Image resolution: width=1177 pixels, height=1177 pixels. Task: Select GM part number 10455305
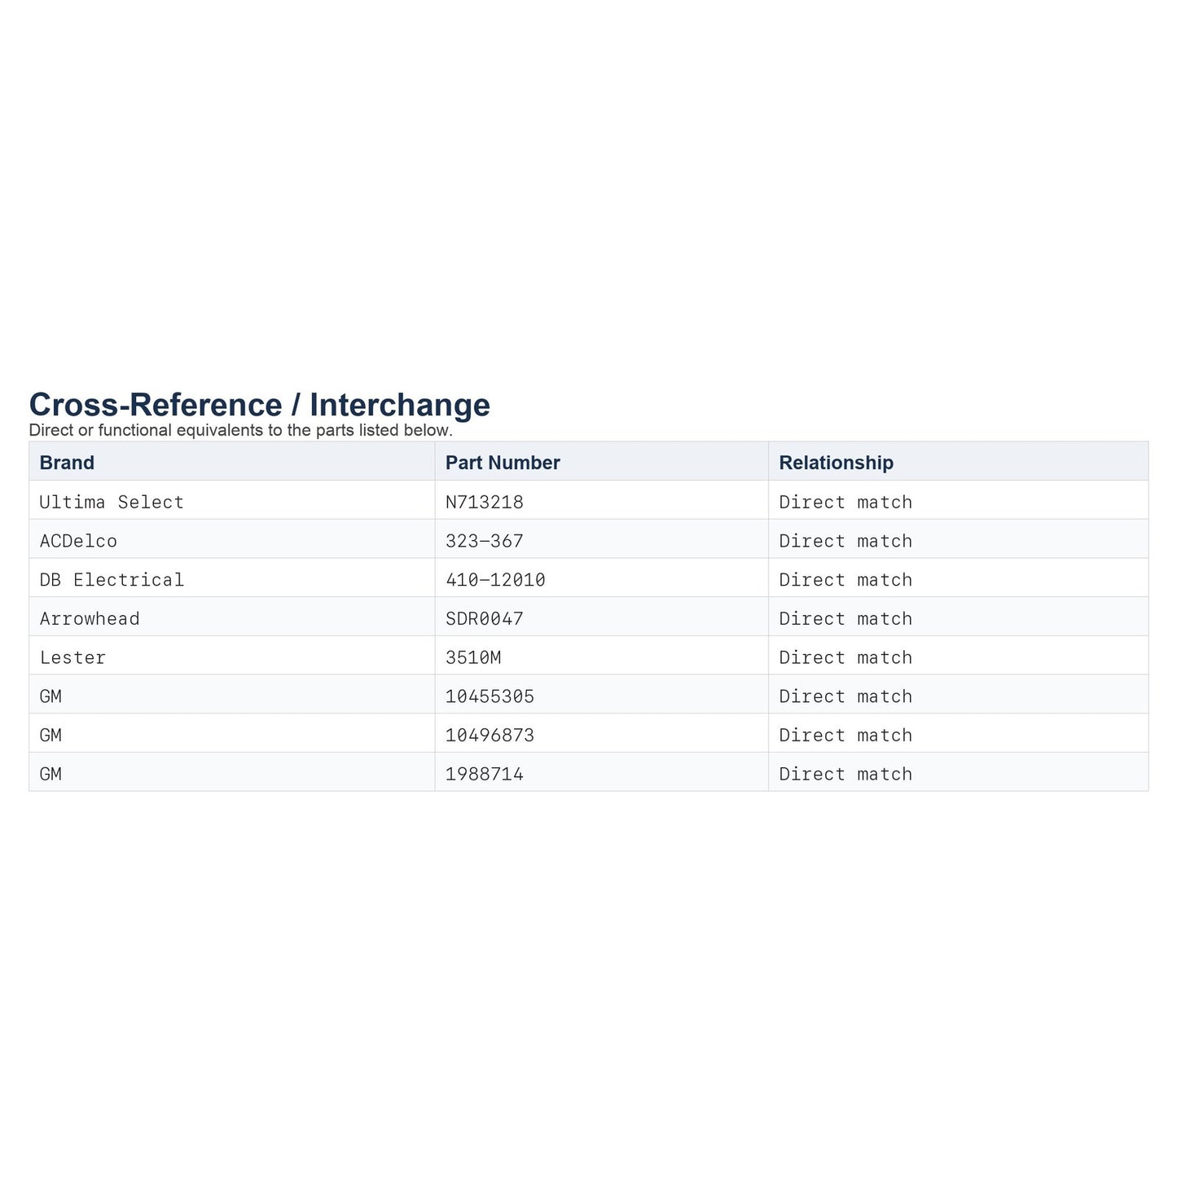(490, 696)
